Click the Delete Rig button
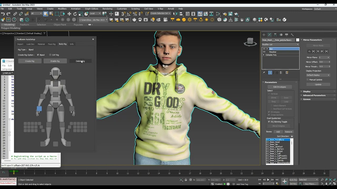 pyautogui.click(x=80, y=61)
